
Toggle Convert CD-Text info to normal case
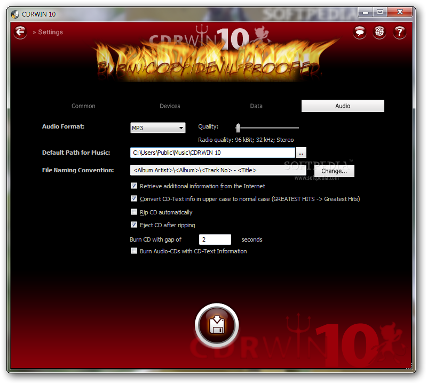click(x=134, y=199)
